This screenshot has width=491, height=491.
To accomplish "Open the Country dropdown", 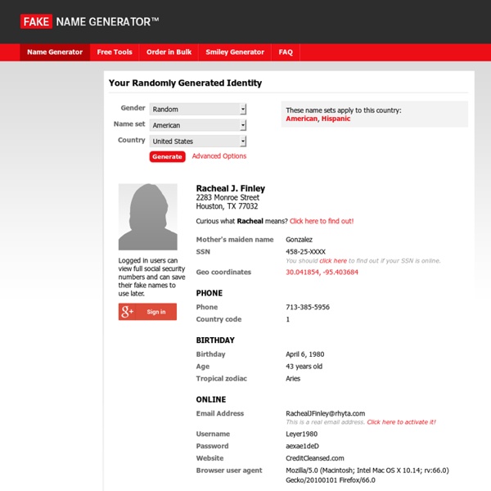I will [x=198, y=141].
